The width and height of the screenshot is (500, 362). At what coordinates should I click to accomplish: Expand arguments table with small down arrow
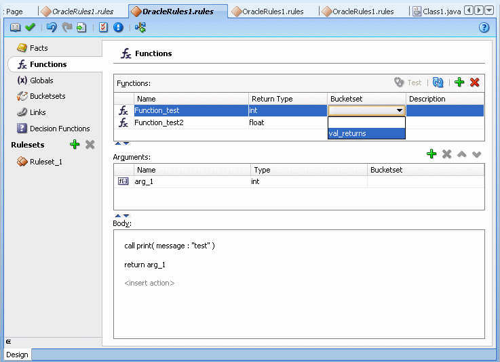(x=126, y=216)
